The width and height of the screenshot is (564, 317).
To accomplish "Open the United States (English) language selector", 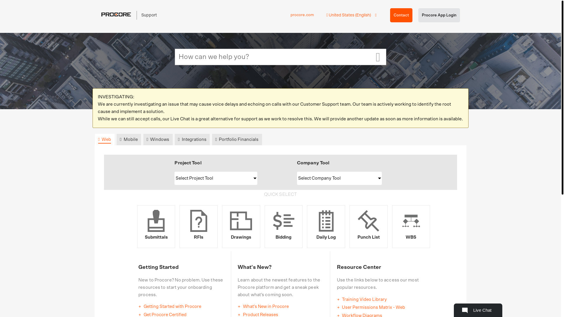I will pos(351,15).
